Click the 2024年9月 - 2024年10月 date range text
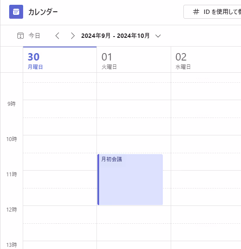Image resolution: width=241 pixels, height=249 pixels. tap(115, 36)
